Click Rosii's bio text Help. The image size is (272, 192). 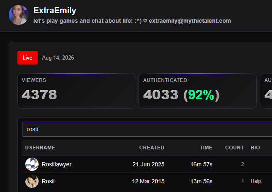[x=256, y=181]
